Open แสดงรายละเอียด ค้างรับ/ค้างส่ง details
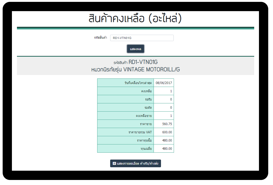Image resolution: width=273 pixels, height=185 pixels. (136, 164)
